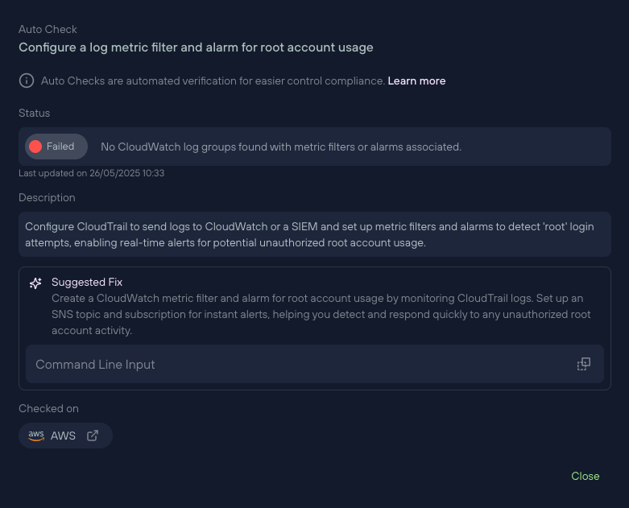Image resolution: width=629 pixels, height=508 pixels.
Task: Click inside the Command Line Input field
Action: 314,364
